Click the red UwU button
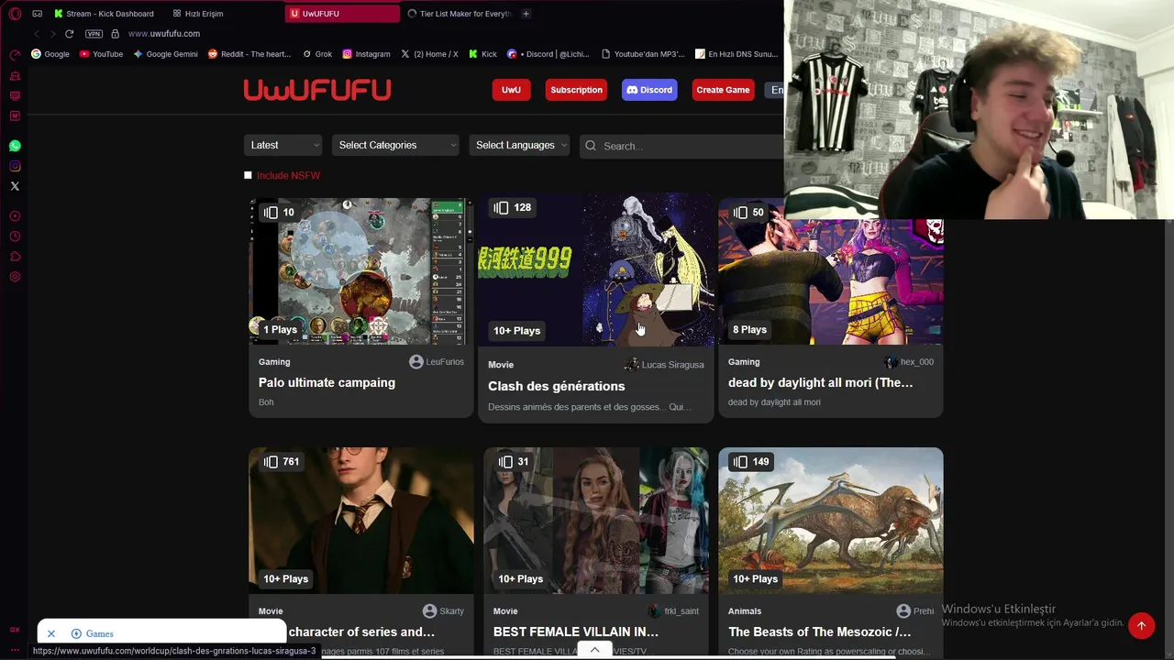The image size is (1174, 660). pyautogui.click(x=511, y=90)
